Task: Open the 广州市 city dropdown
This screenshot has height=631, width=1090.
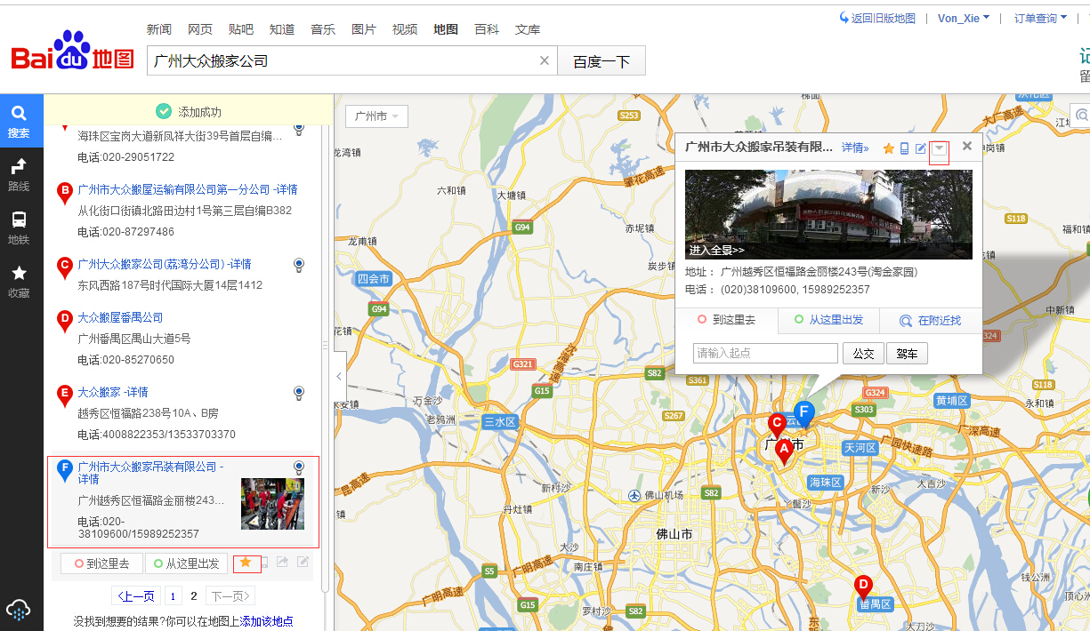Action: pyautogui.click(x=376, y=116)
